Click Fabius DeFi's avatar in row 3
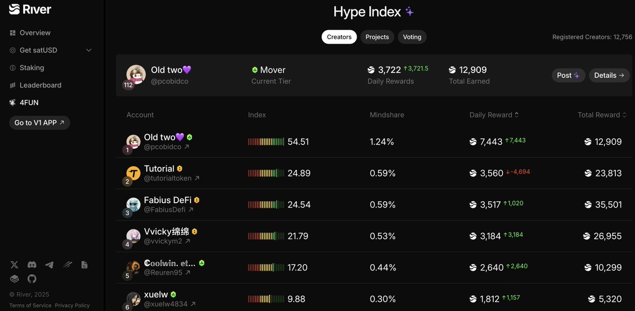This screenshot has width=635, height=311. click(x=133, y=204)
